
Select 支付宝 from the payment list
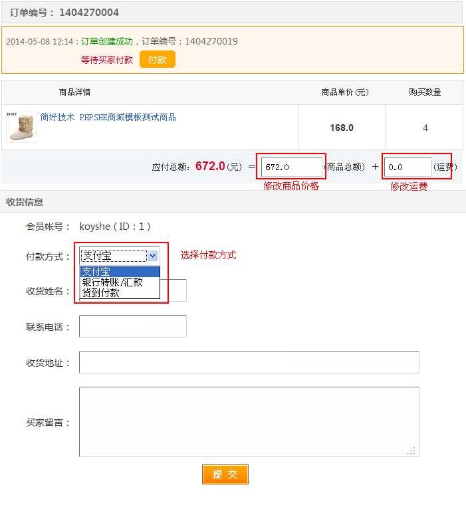120,271
